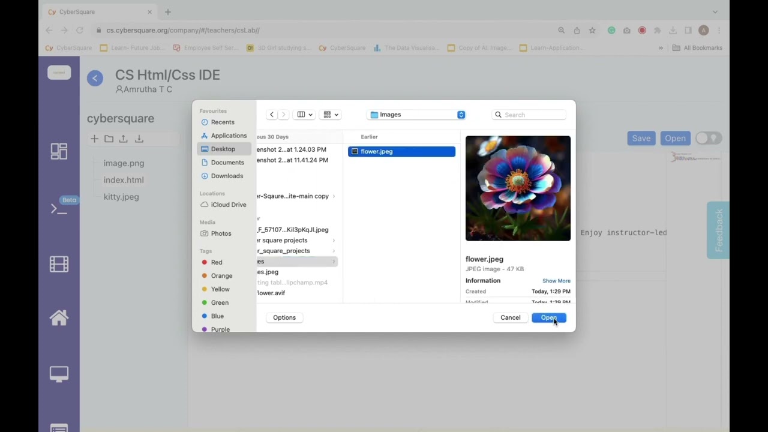This screenshot has height=432, width=768.
Task: Cancel the file dialog
Action: tap(511, 317)
